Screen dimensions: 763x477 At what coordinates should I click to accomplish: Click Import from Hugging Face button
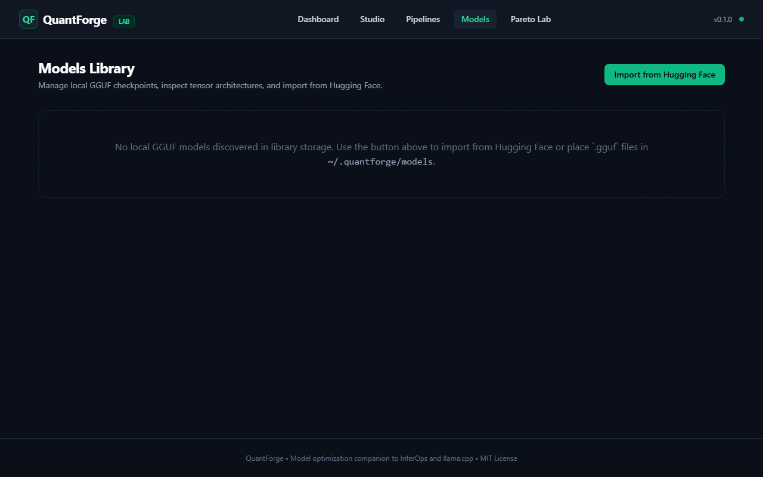point(665,75)
